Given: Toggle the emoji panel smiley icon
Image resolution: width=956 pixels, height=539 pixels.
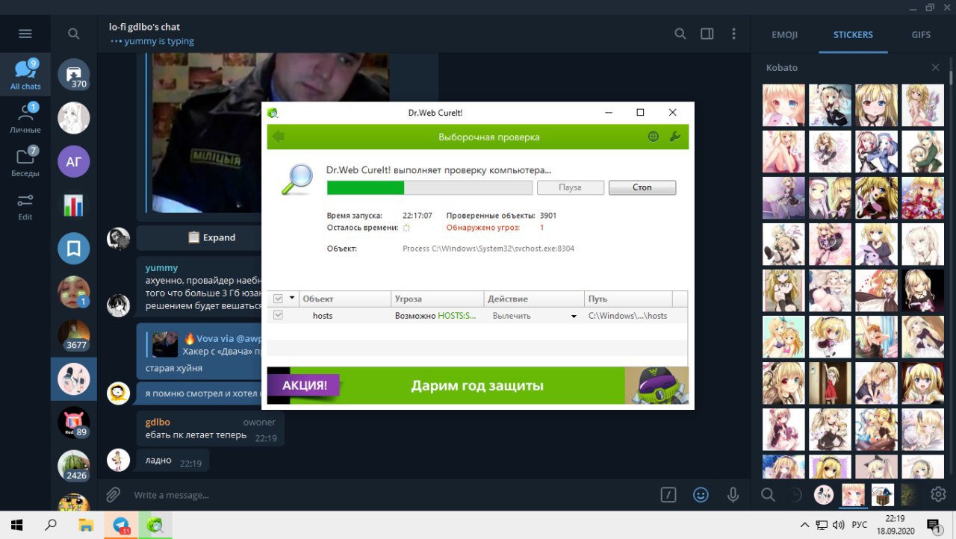Looking at the screenshot, I should point(701,494).
